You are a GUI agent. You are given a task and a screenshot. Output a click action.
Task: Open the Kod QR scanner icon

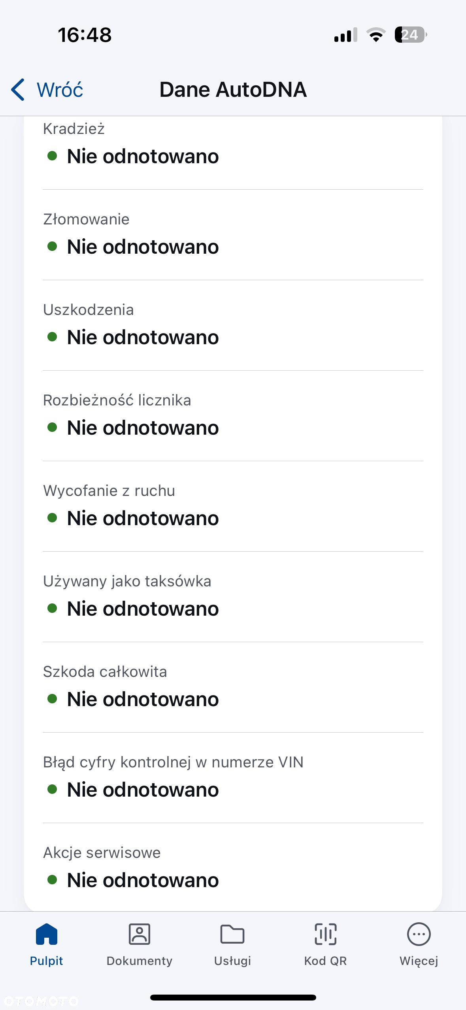point(326,934)
